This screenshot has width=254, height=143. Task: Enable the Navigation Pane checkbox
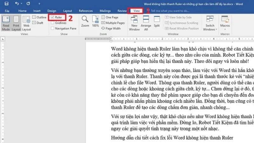point(52,28)
